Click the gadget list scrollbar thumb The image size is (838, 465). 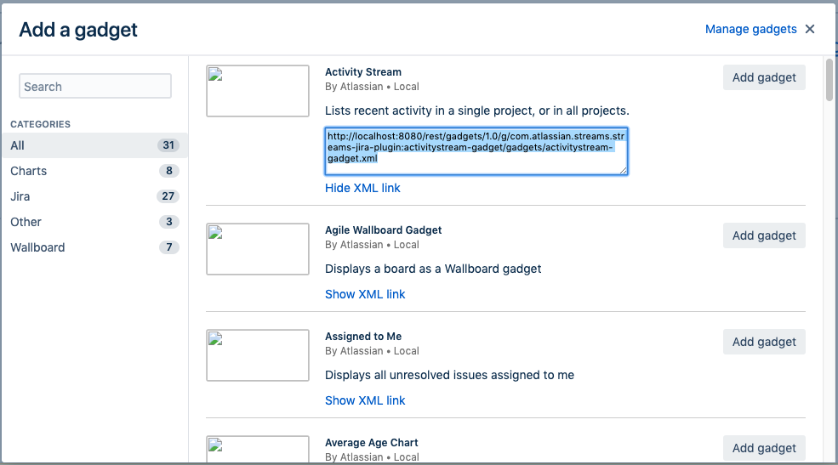point(829,80)
